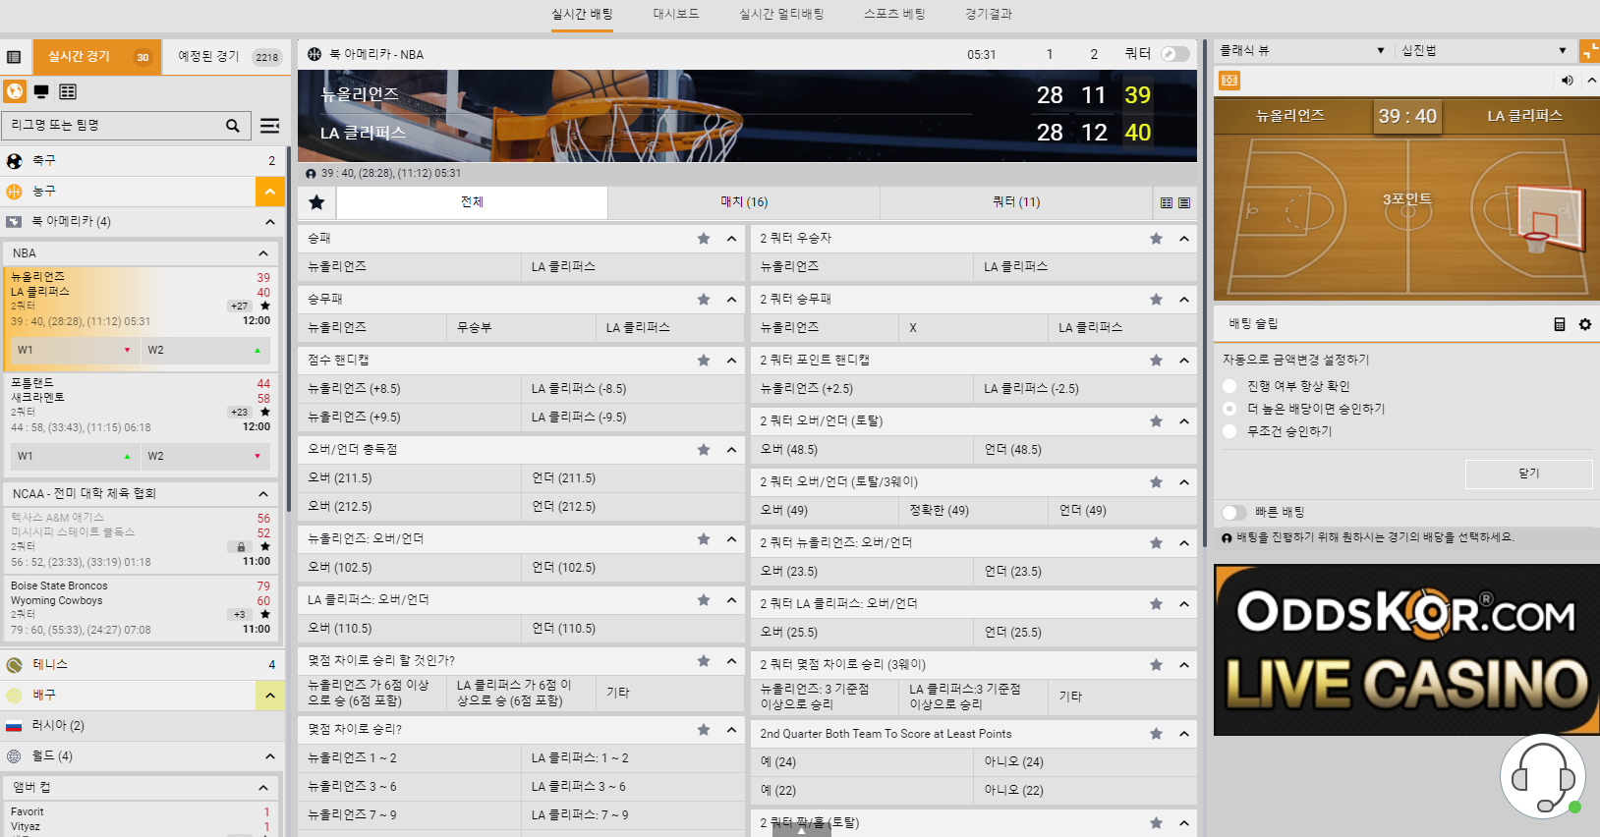Open the 실시간 배팅 top menu

[582, 15]
